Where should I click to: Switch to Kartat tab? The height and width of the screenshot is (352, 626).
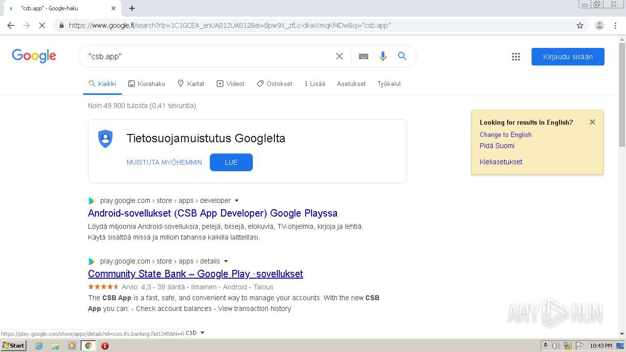click(191, 84)
